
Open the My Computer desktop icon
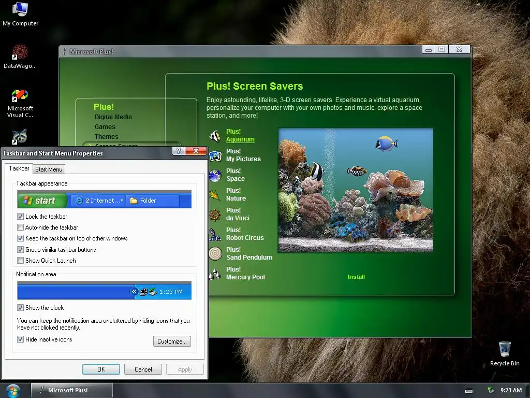20,14
